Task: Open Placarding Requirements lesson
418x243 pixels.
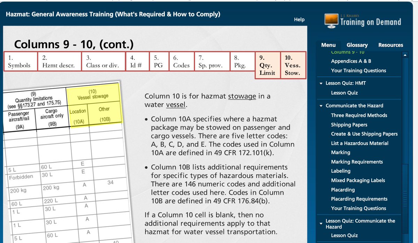Action: pyautogui.click(x=359, y=199)
